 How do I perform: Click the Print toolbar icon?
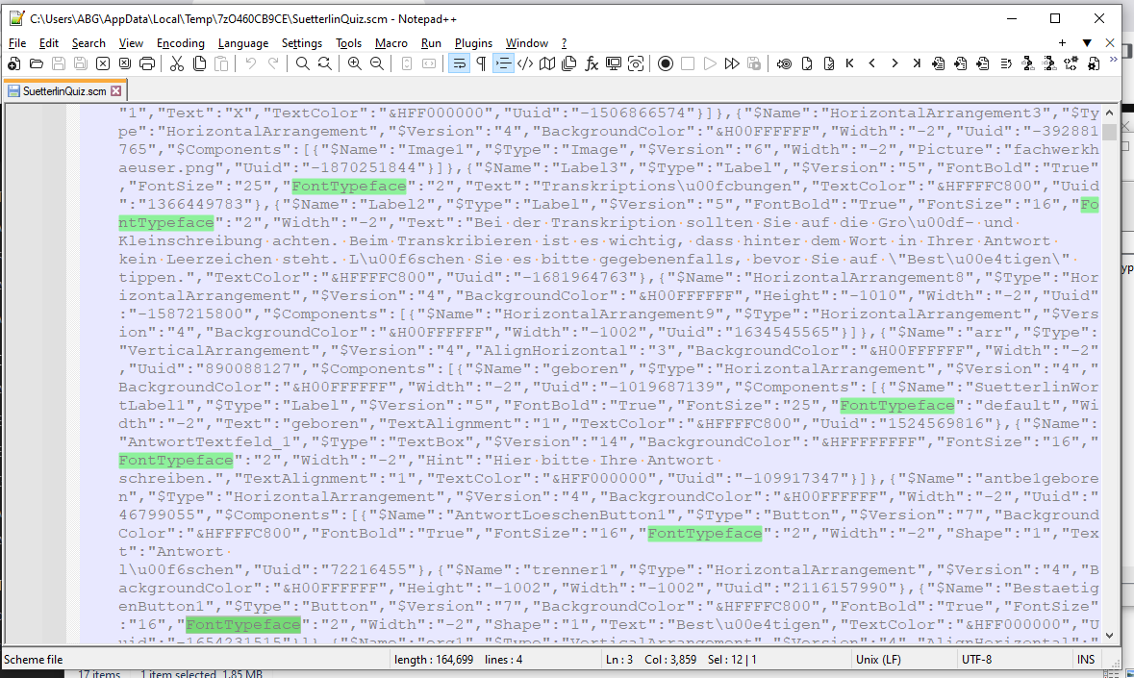tap(147, 63)
